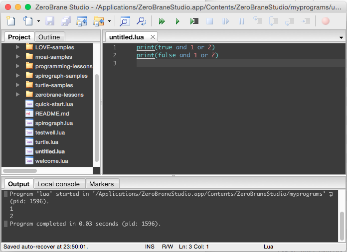Open the Find text toolbar icon

[125, 21]
